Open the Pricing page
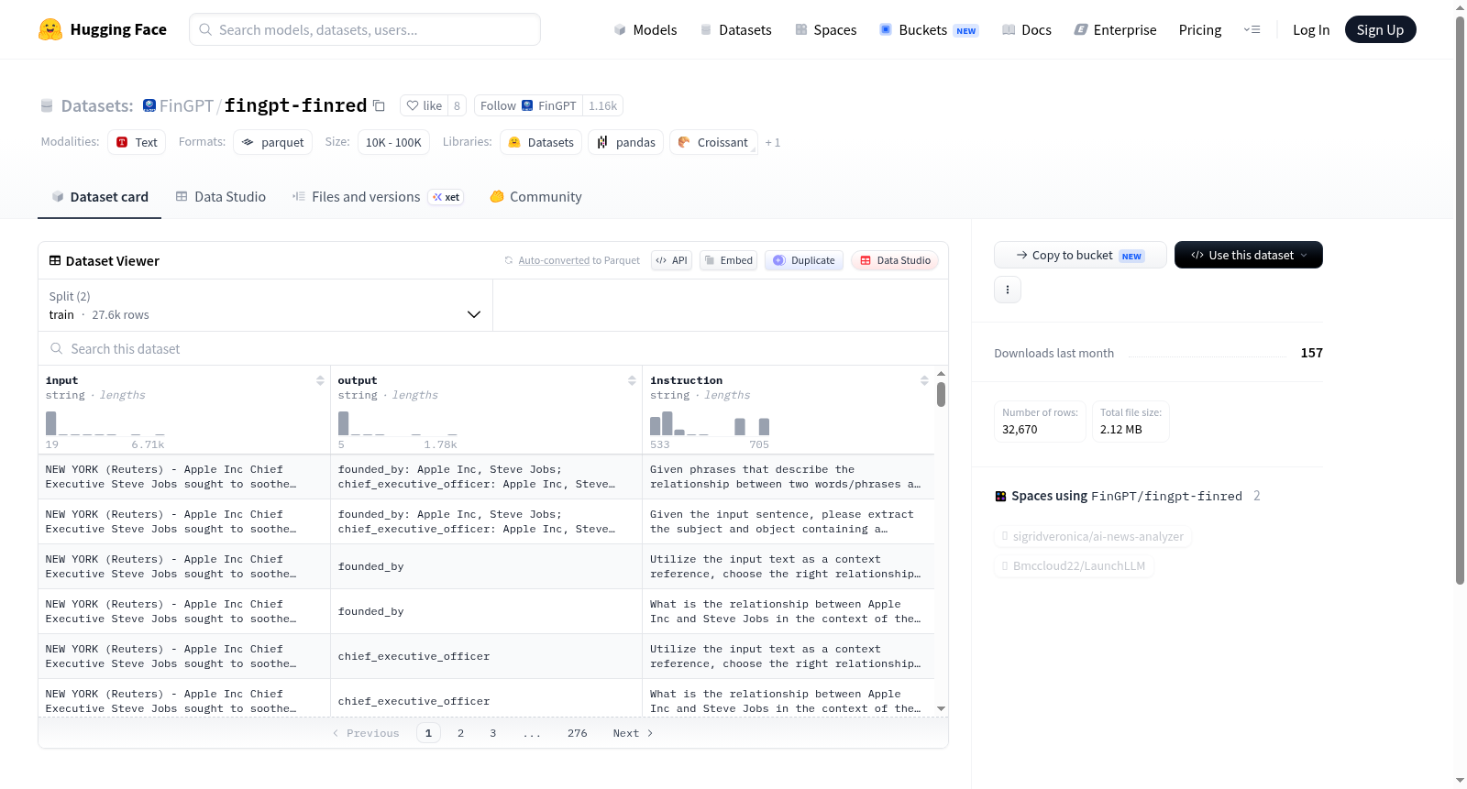Image resolution: width=1467 pixels, height=789 pixels. pyautogui.click(x=1200, y=29)
